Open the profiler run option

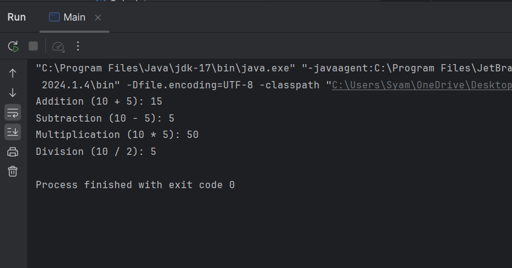pyautogui.click(x=59, y=47)
